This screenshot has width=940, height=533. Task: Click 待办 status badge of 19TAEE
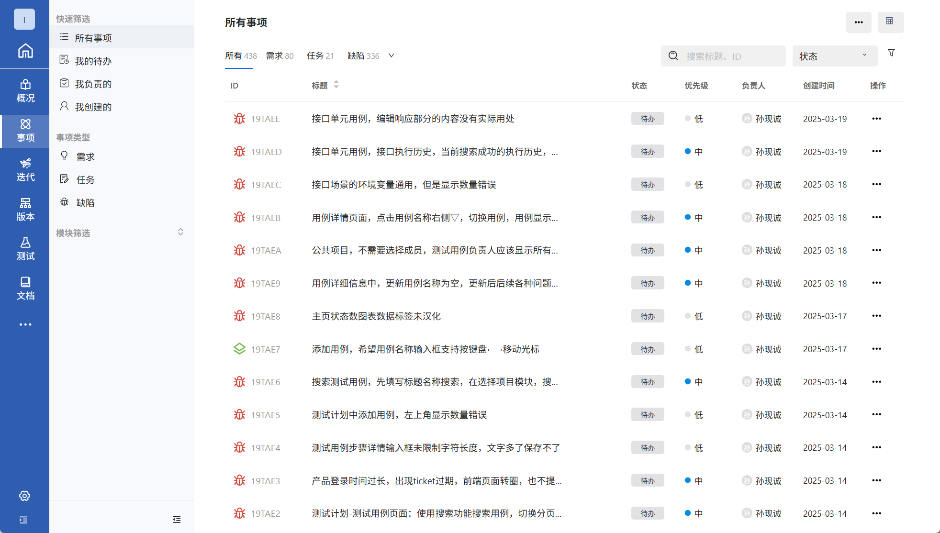[x=647, y=119]
